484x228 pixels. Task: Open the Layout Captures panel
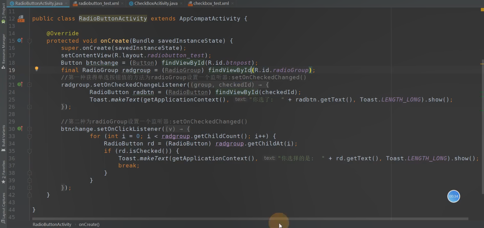coord(4,208)
